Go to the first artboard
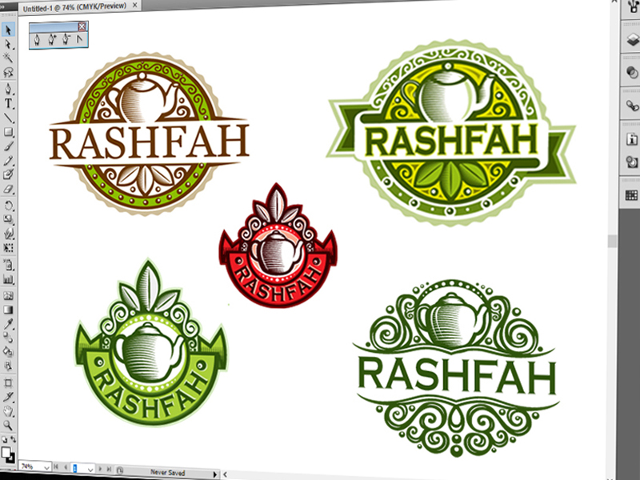Image resolution: width=640 pixels, height=480 pixels. click(56, 467)
